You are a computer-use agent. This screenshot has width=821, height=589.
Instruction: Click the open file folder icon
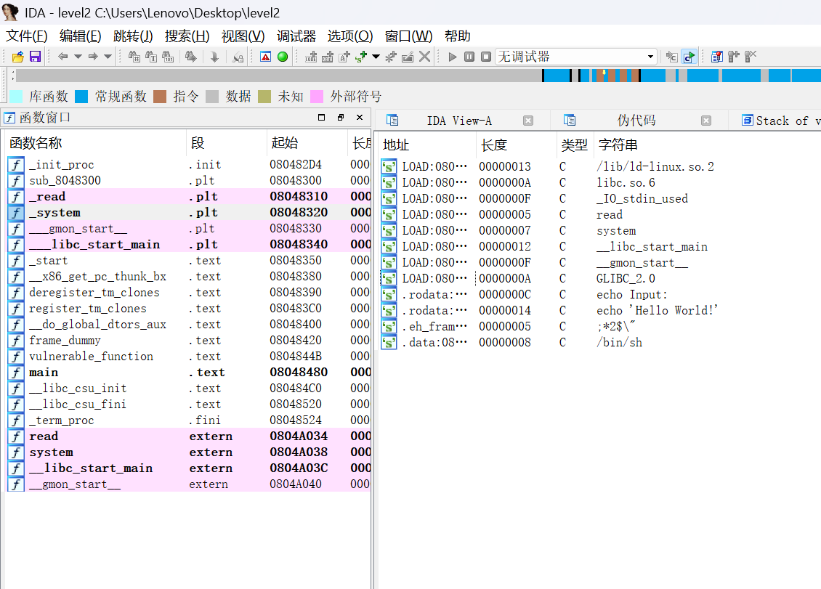(18, 57)
